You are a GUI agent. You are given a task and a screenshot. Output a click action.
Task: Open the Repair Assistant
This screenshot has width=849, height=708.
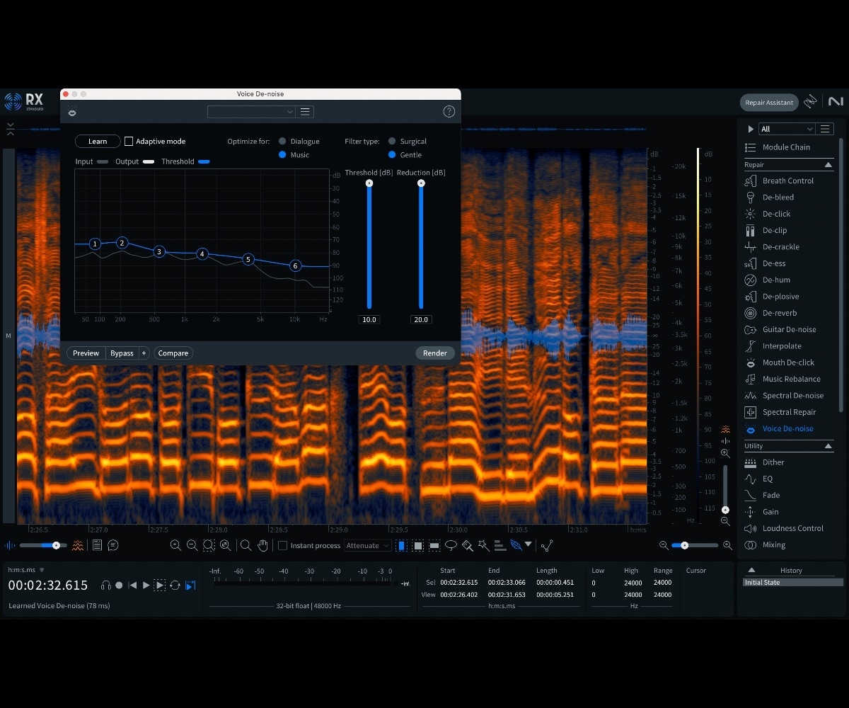coord(769,103)
